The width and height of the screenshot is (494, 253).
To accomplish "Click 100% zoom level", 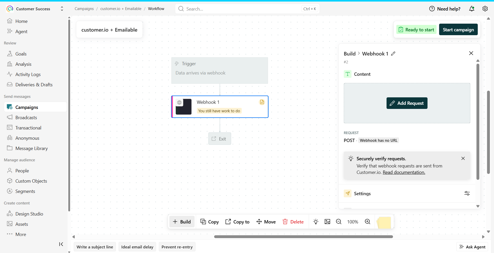I will pos(353,222).
